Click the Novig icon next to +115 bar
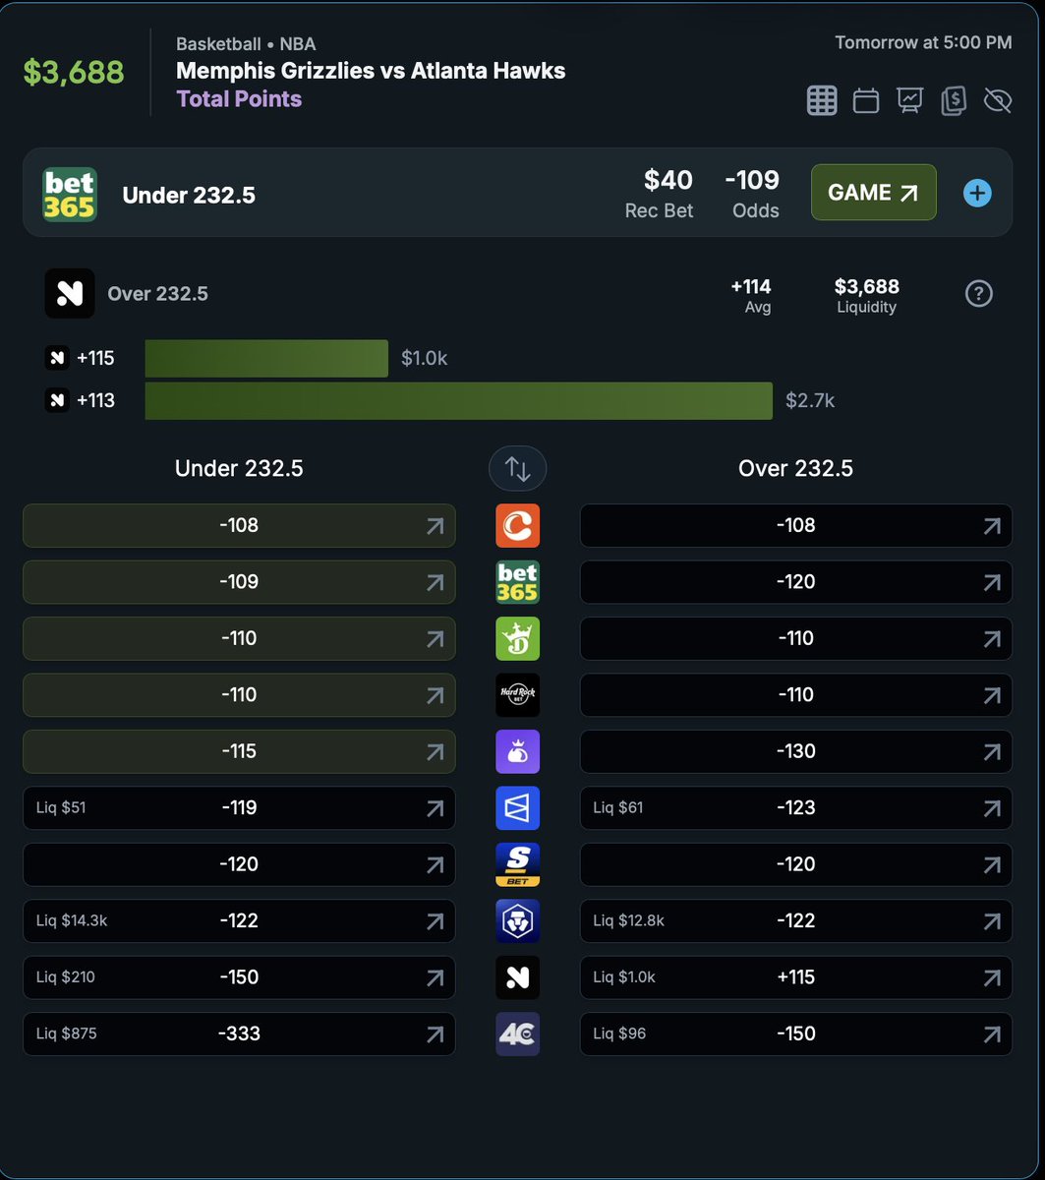This screenshot has height=1180, width=1045. (57, 359)
